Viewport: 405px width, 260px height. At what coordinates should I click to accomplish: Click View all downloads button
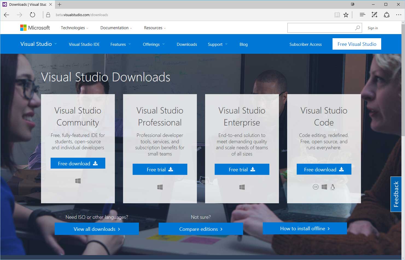click(97, 229)
